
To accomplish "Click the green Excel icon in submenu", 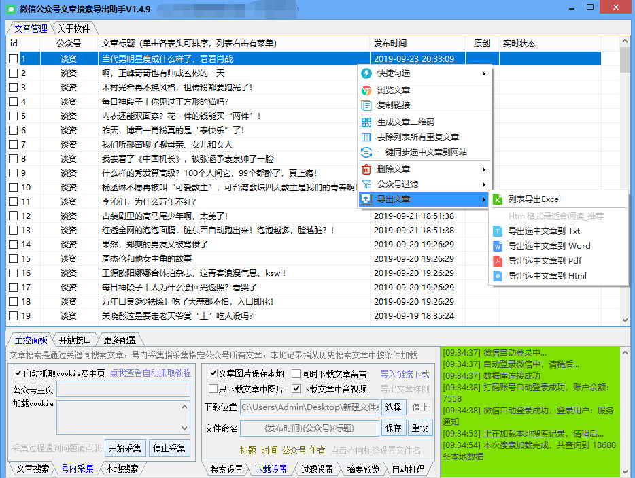I will coord(497,199).
